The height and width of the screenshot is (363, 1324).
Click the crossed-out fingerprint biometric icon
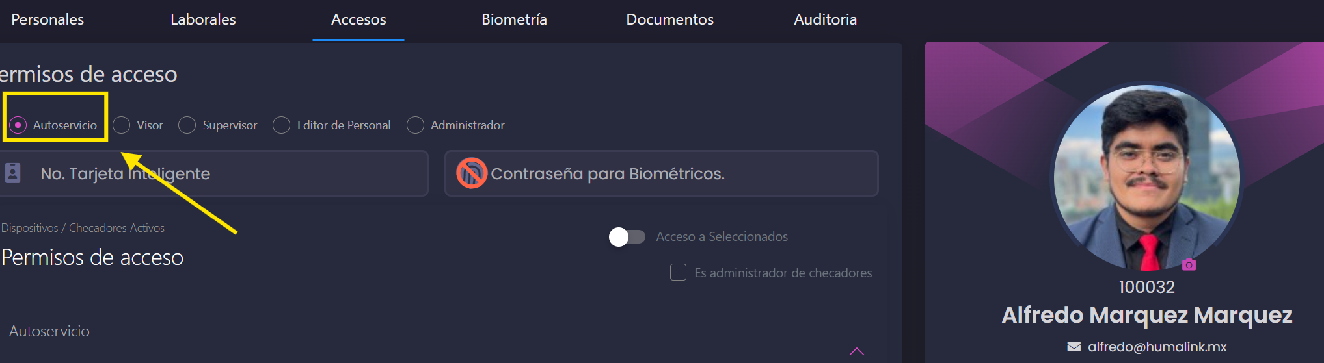pos(472,173)
